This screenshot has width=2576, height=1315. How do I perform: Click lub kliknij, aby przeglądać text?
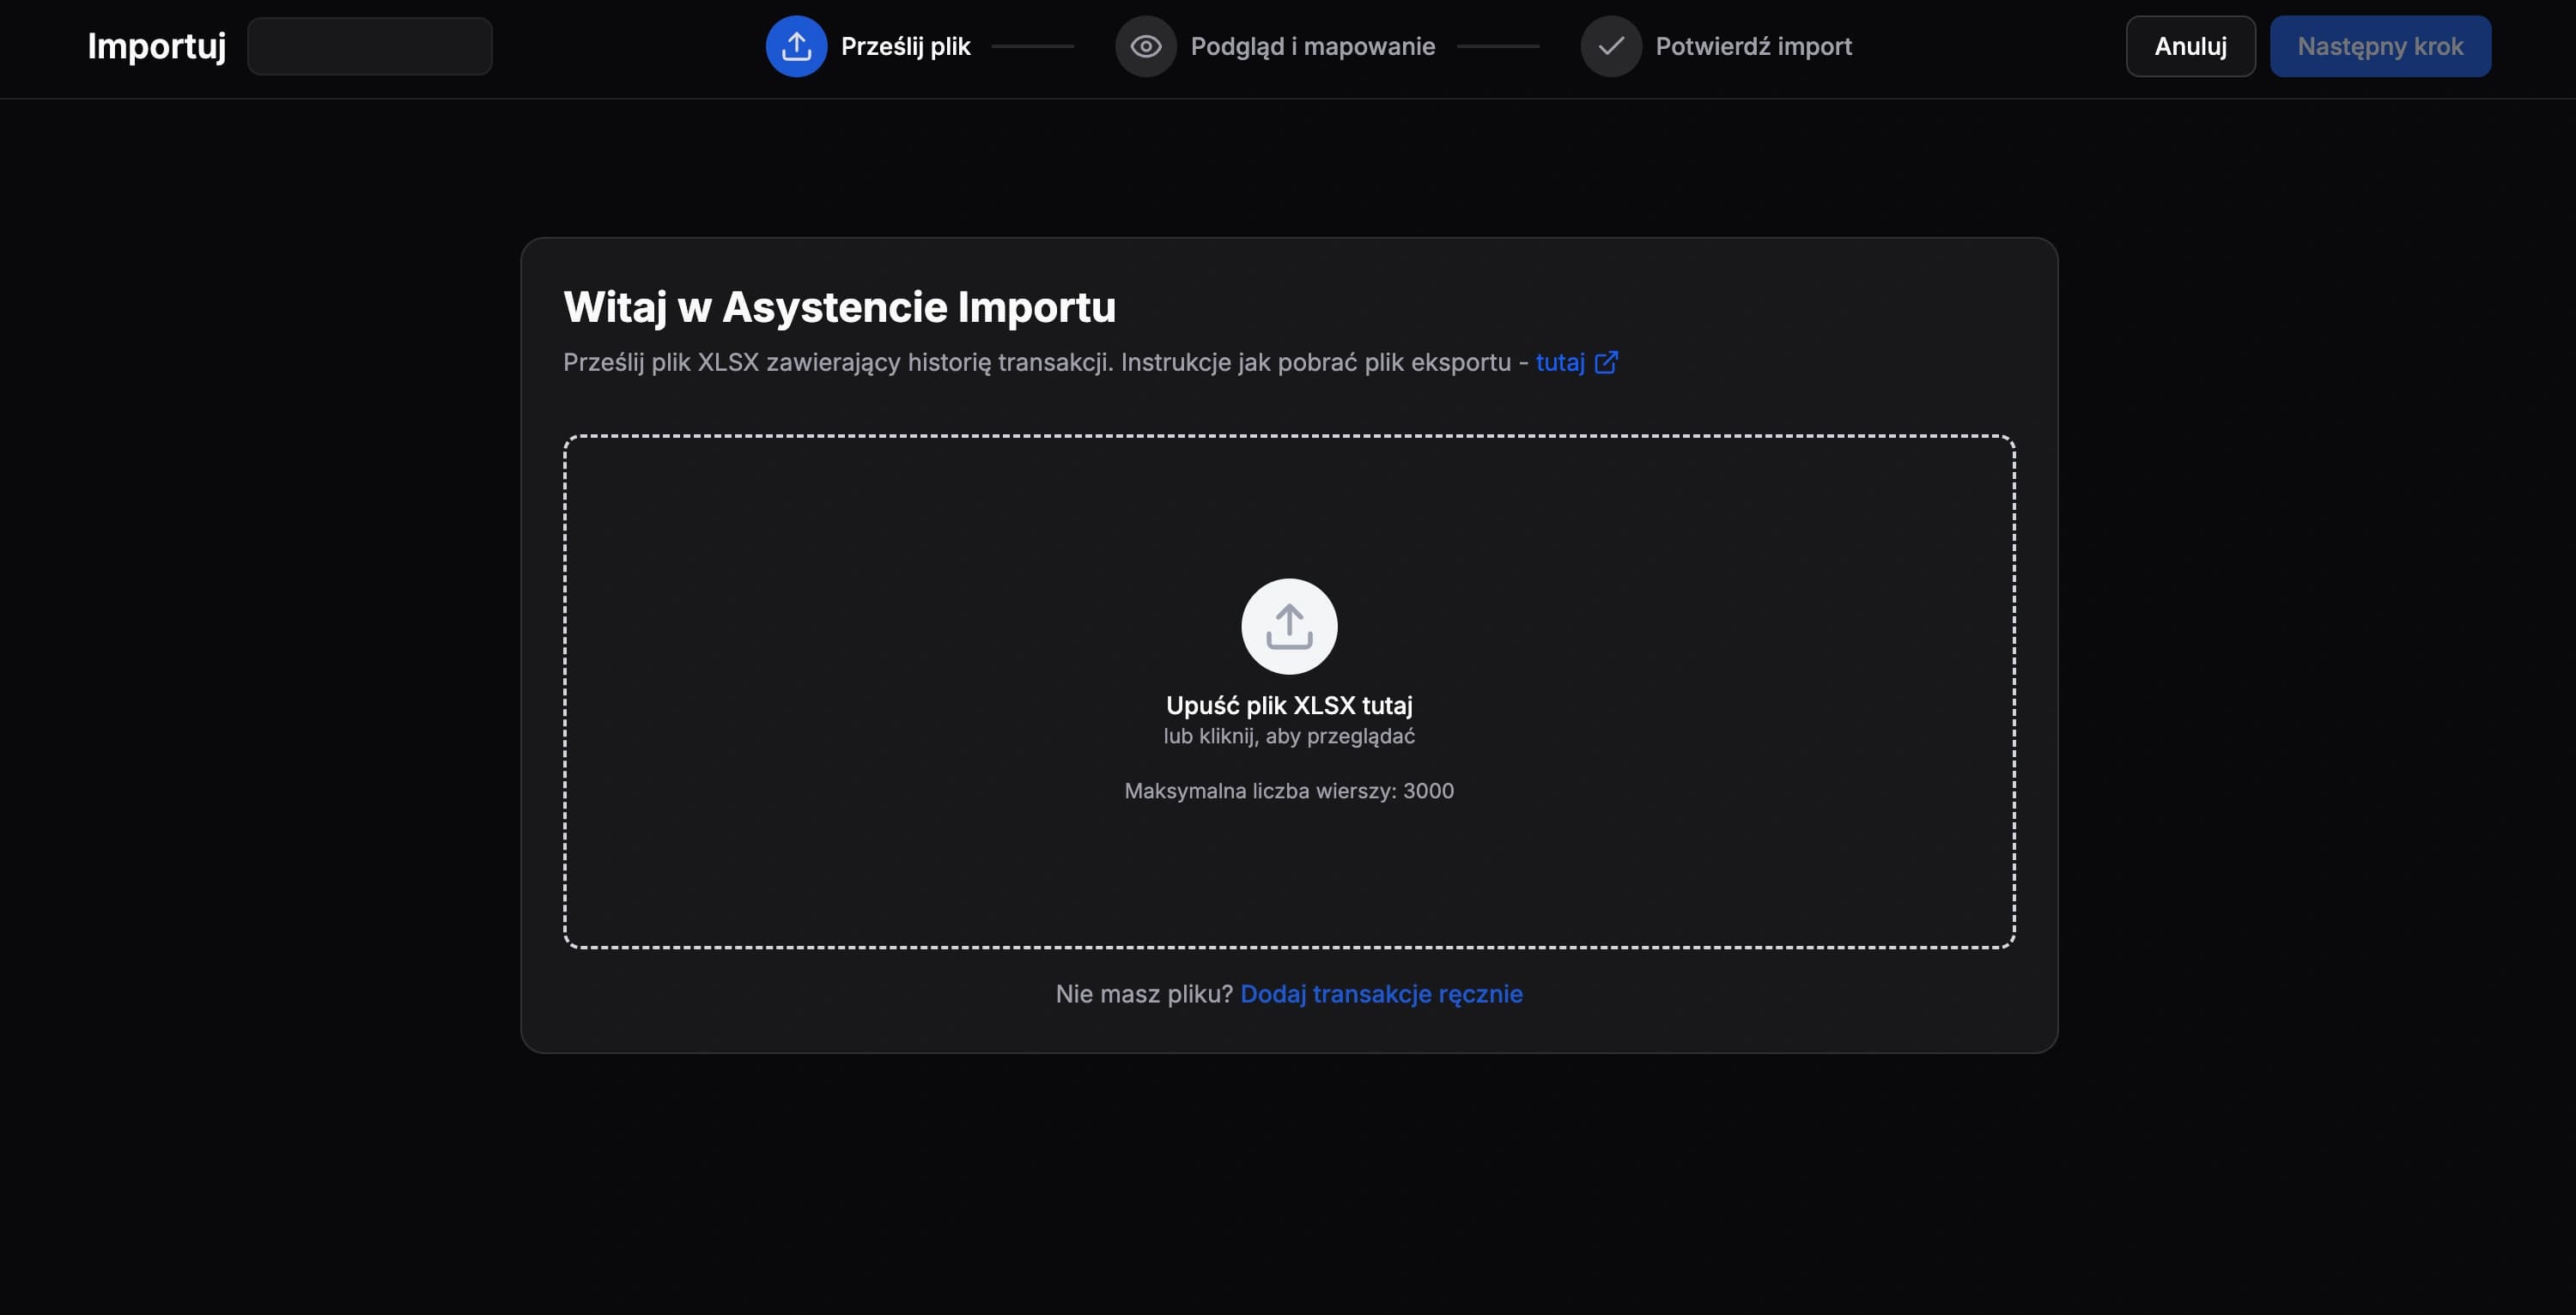1289,736
